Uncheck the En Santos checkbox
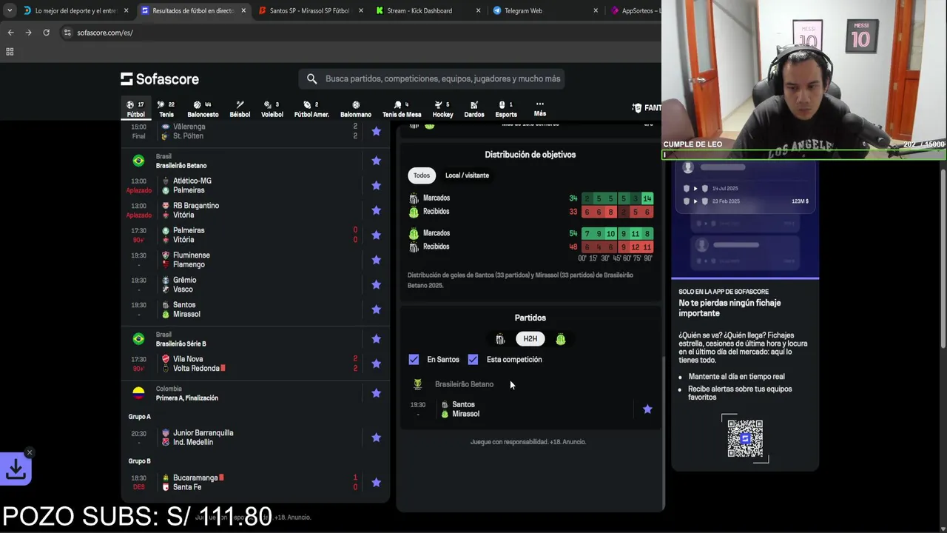Screen dimensions: 947x533 point(414,359)
